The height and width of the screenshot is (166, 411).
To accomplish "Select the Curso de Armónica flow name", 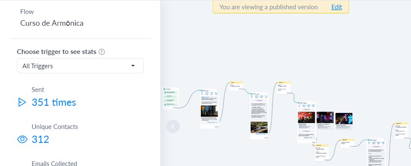I will (52, 23).
